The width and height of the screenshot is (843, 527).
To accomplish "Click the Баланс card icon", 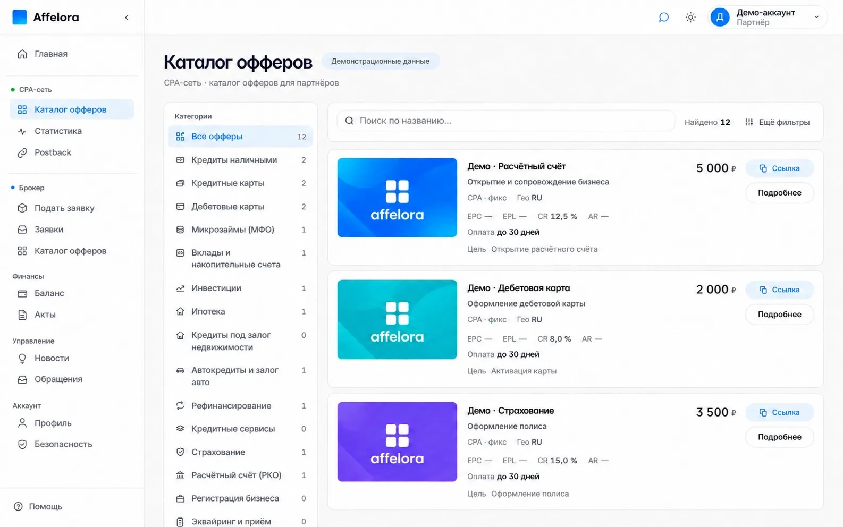I will point(22,293).
